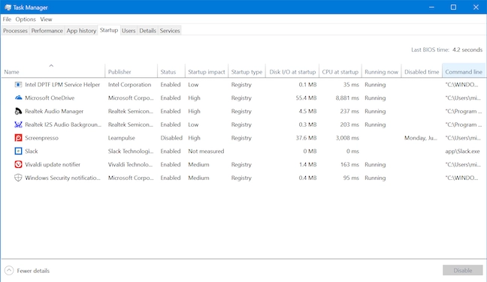Viewport: 487px width, 282px height.
Task: Sort by Startup type column header
Action: click(x=247, y=71)
